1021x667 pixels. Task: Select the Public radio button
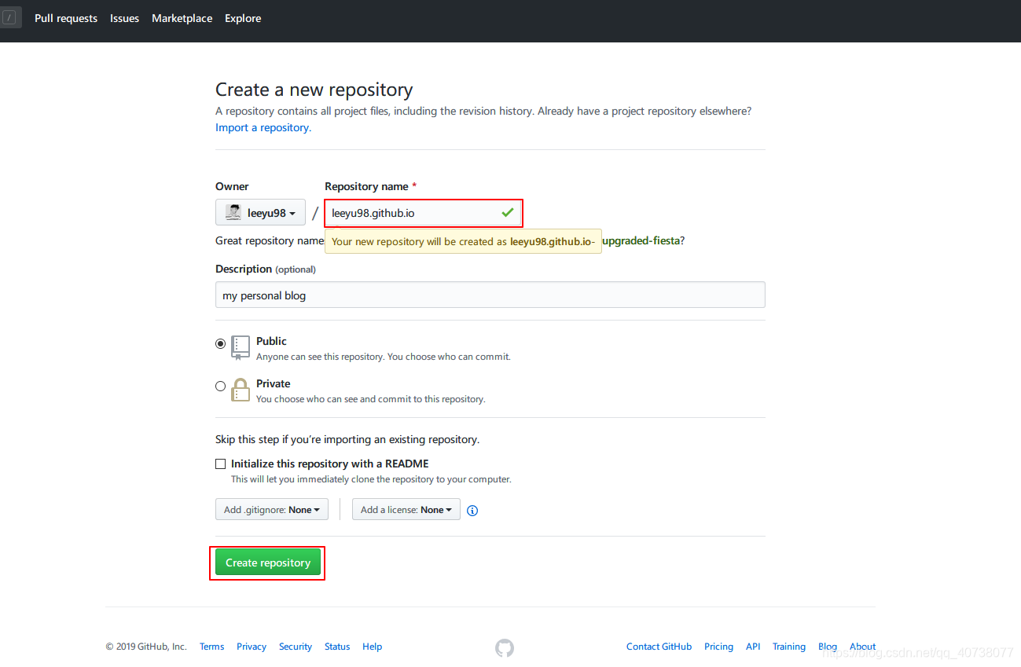point(220,343)
